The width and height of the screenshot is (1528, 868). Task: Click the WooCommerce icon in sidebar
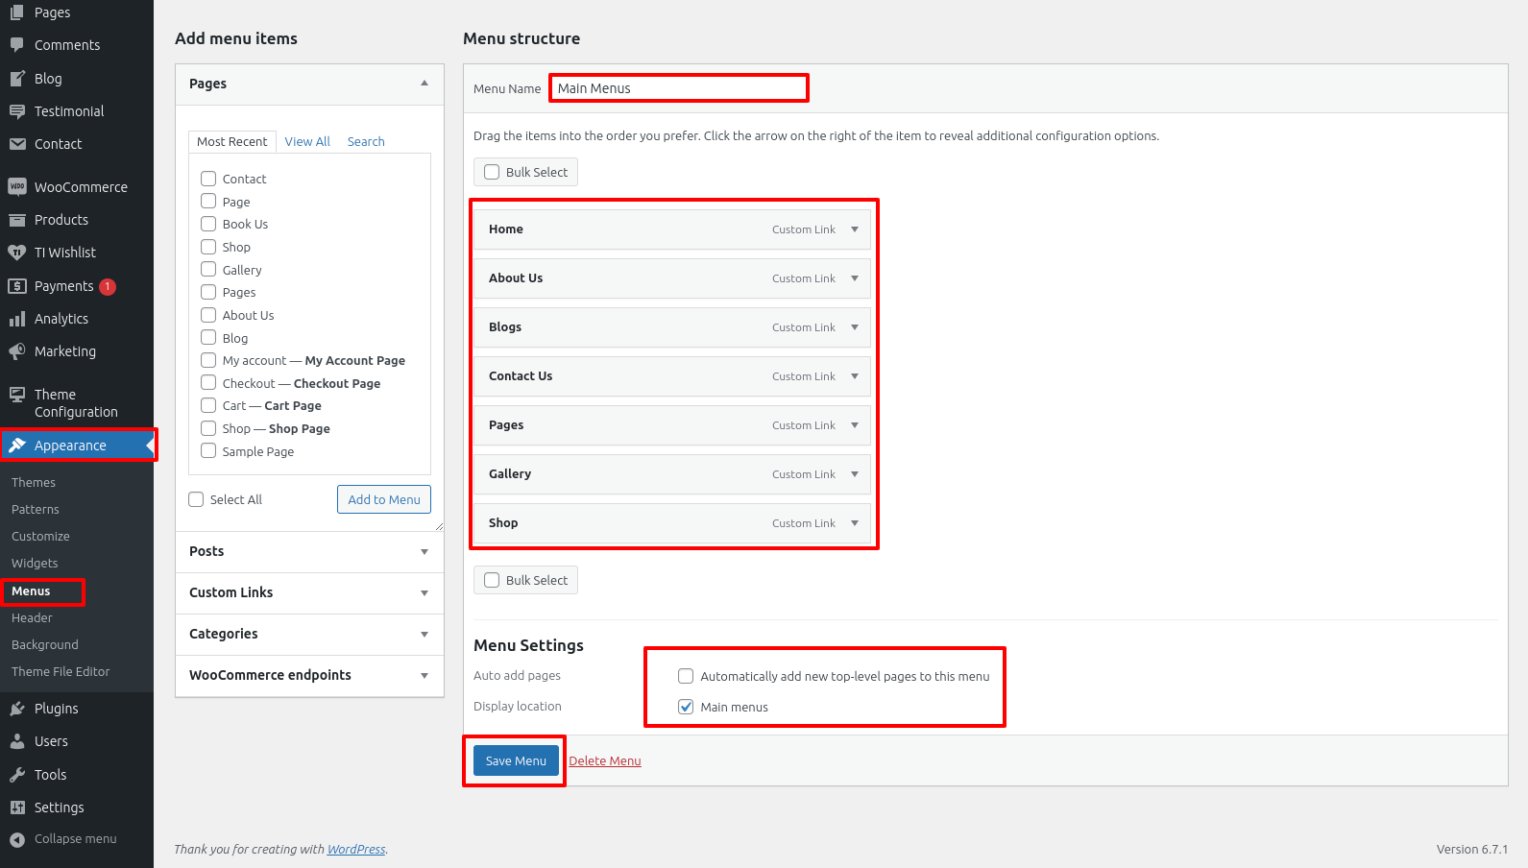click(x=17, y=187)
